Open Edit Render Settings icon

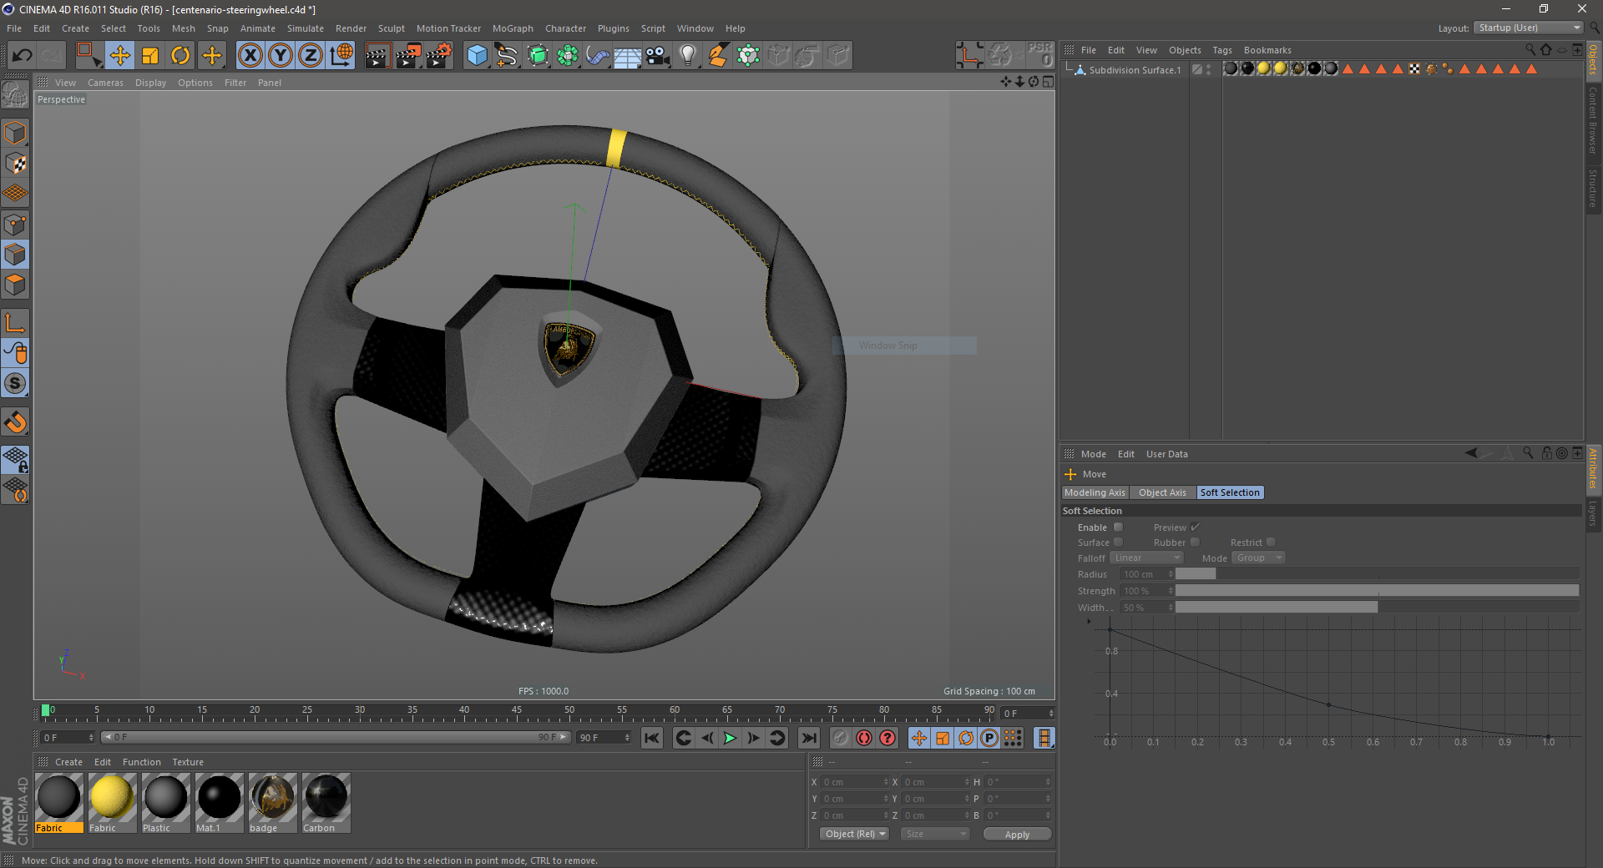pos(439,56)
